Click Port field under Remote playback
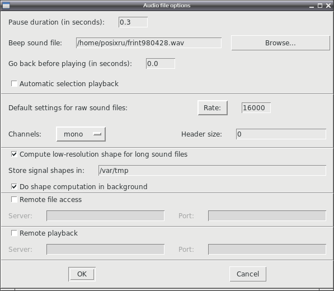The width and height of the screenshot is (334, 291). click(x=267, y=249)
